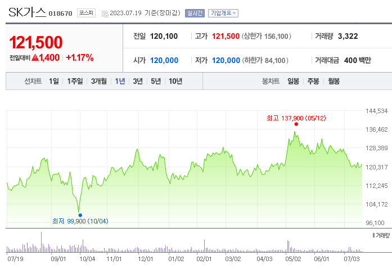Click the current price 121,500 in large red
This screenshot has width=392, height=269.
(x=36, y=42)
